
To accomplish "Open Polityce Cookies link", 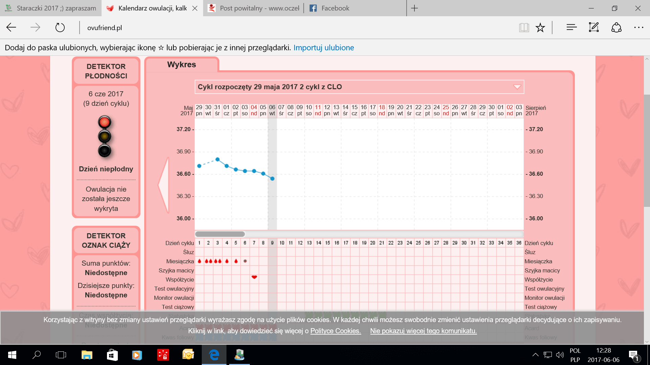I will click(x=335, y=331).
